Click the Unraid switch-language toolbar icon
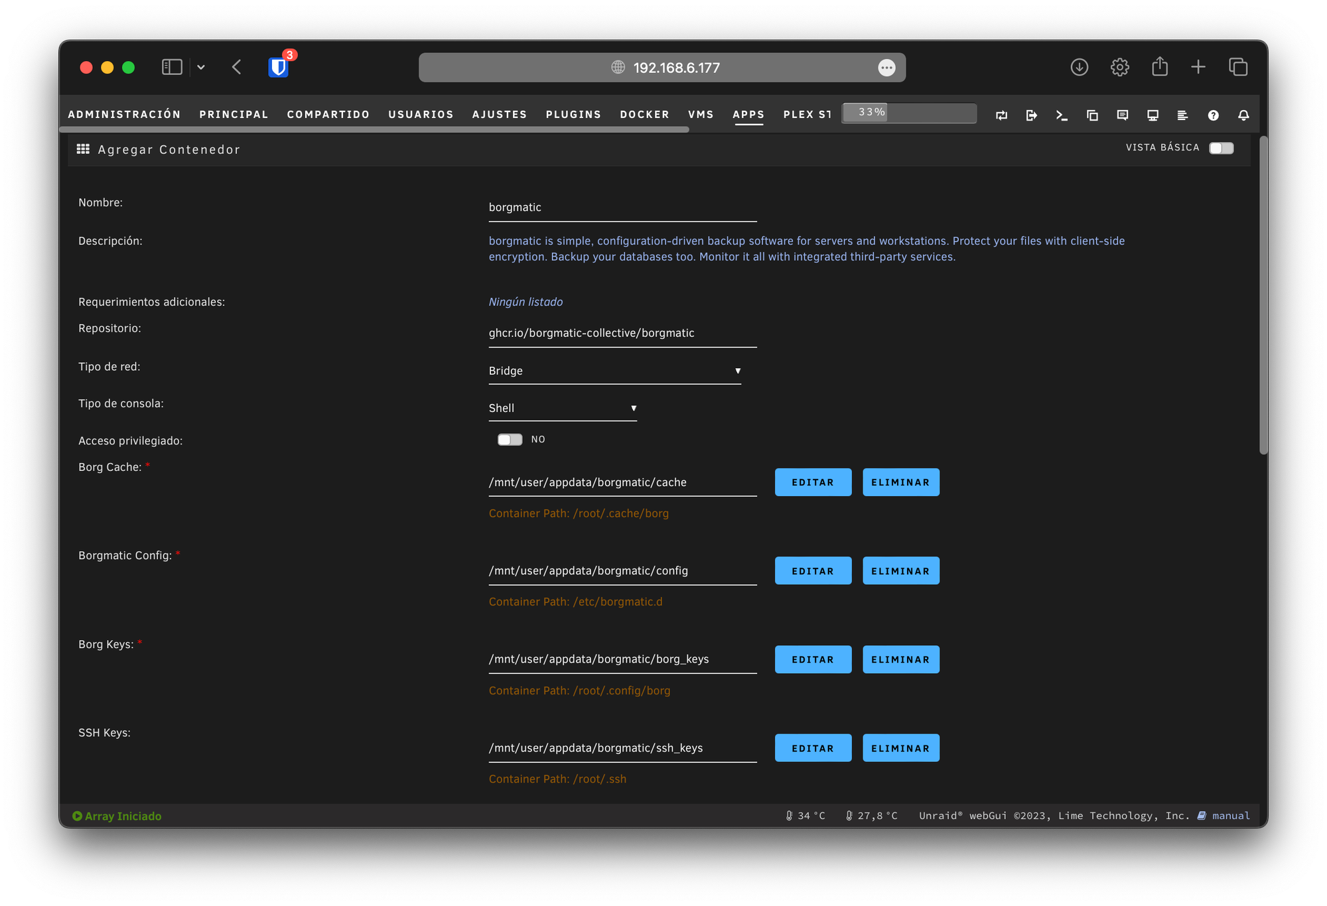 click(1002, 115)
